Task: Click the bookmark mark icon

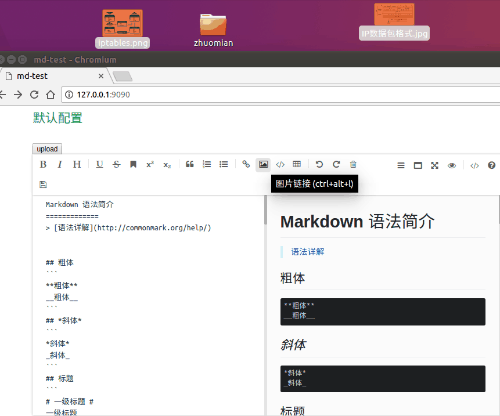Action: tap(134, 164)
